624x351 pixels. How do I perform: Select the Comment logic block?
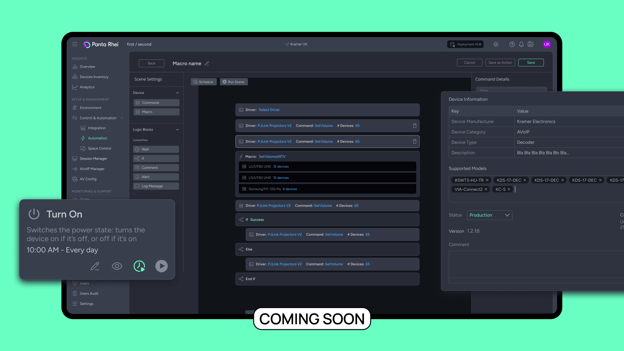[x=156, y=168]
